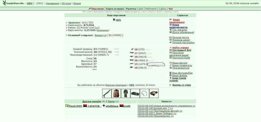
Task: Click the board icon before Доска объявлений
Action: point(171,33)
